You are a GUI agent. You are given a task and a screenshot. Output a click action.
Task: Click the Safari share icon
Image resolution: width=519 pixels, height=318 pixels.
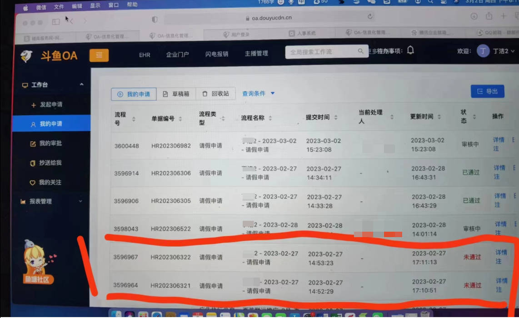pos(489,16)
